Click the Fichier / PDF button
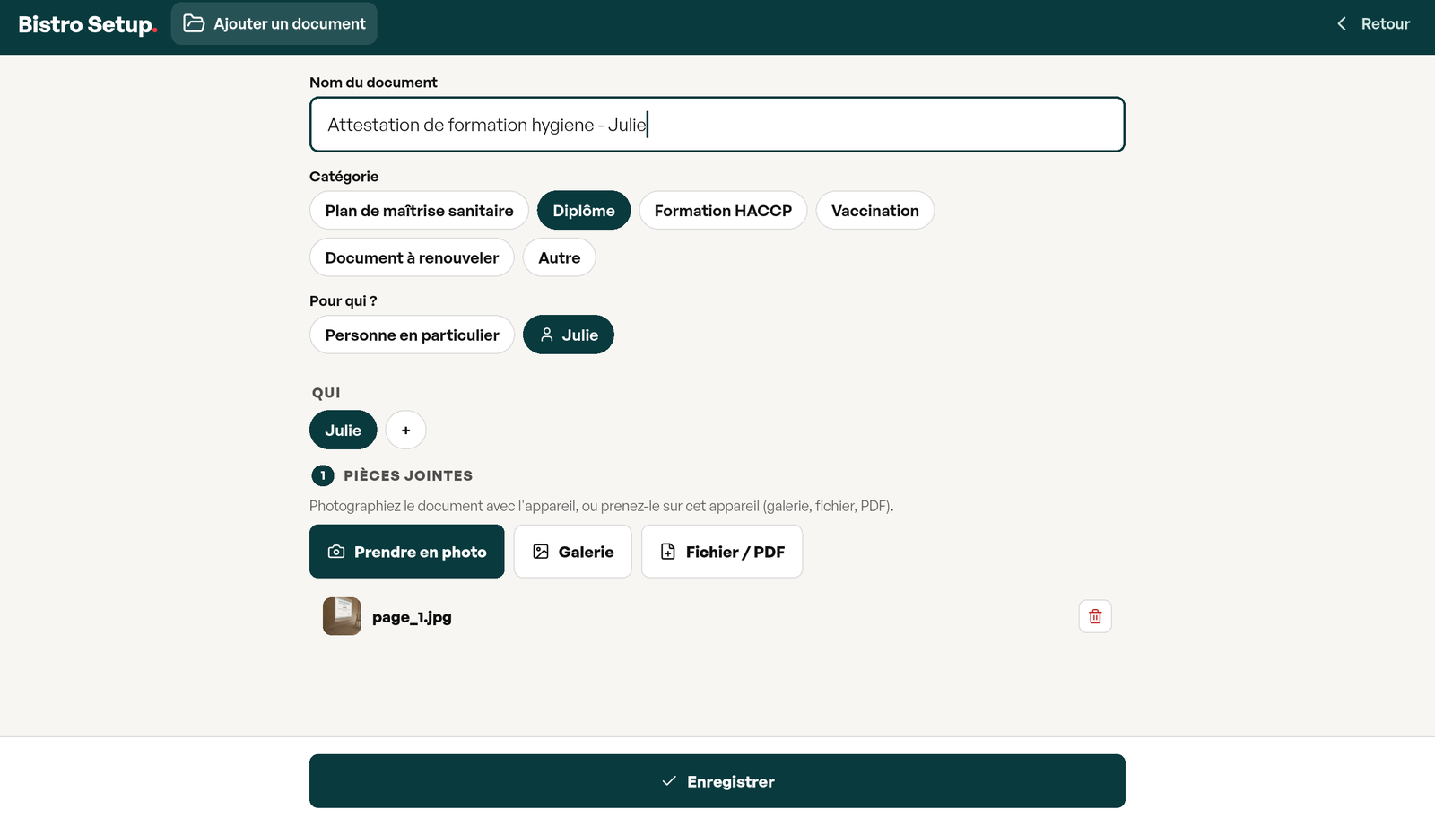This screenshot has width=1435, height=818. (x=722, y=552)
